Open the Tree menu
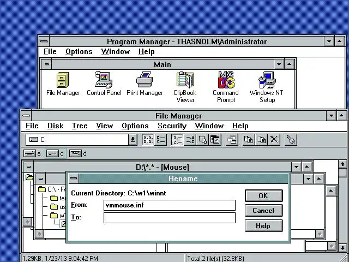Viewport: 349px width, 262px height. point(80,126)
